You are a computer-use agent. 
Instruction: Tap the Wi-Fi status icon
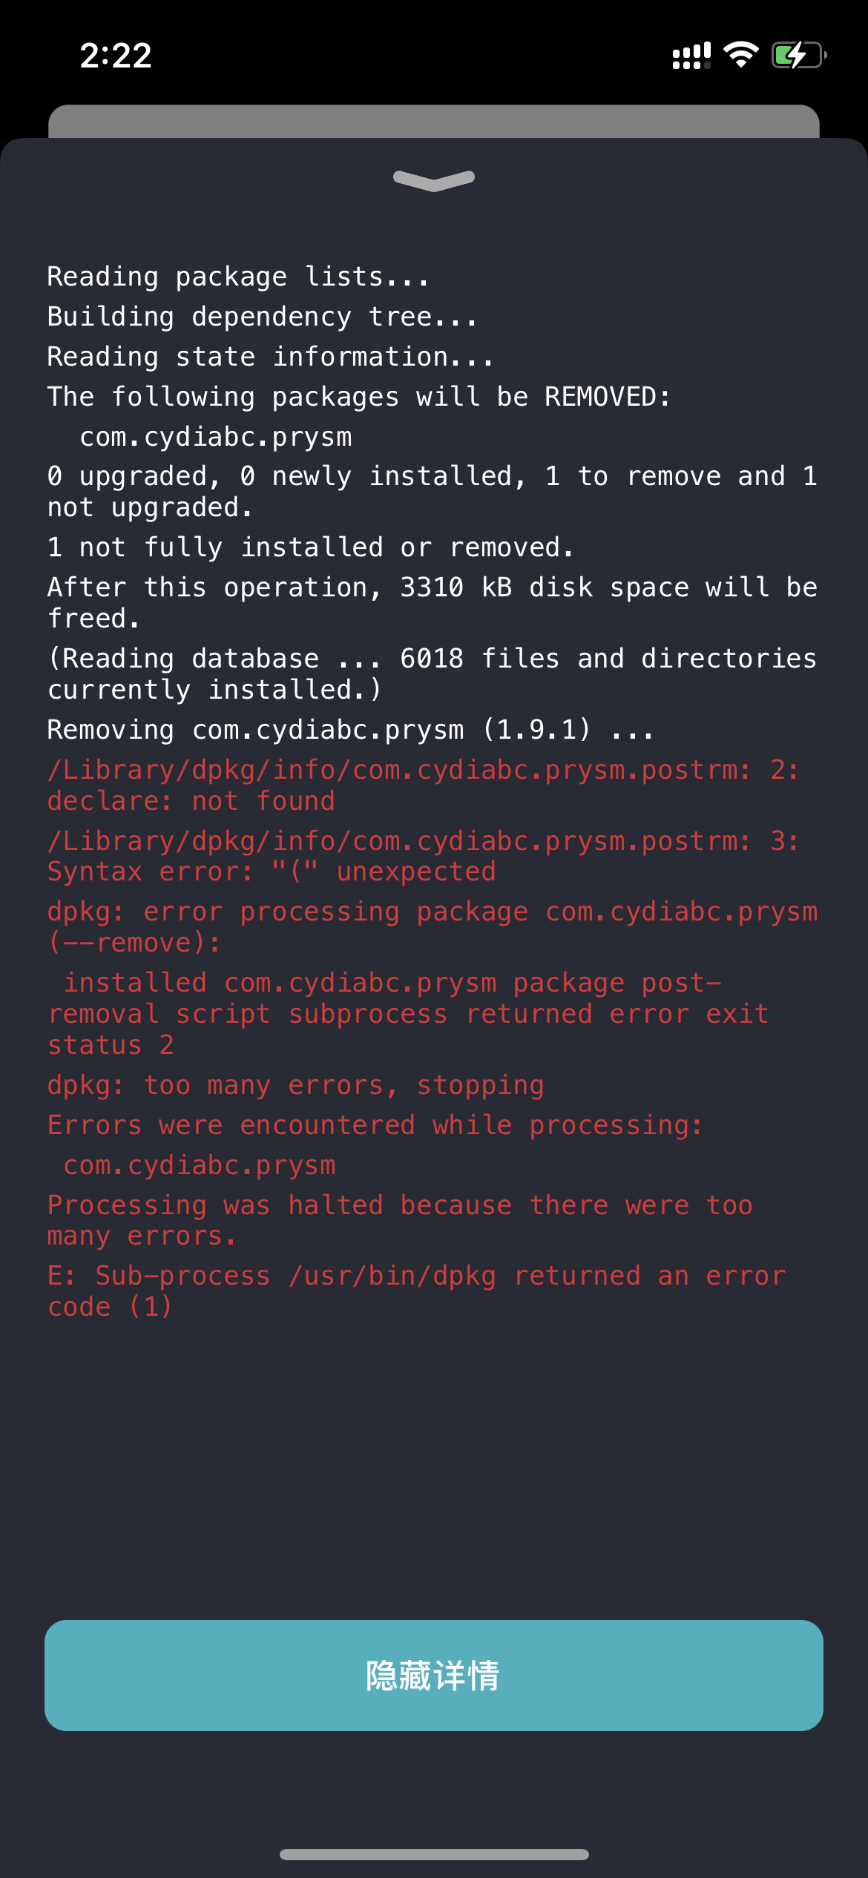(x=740, y=55)
